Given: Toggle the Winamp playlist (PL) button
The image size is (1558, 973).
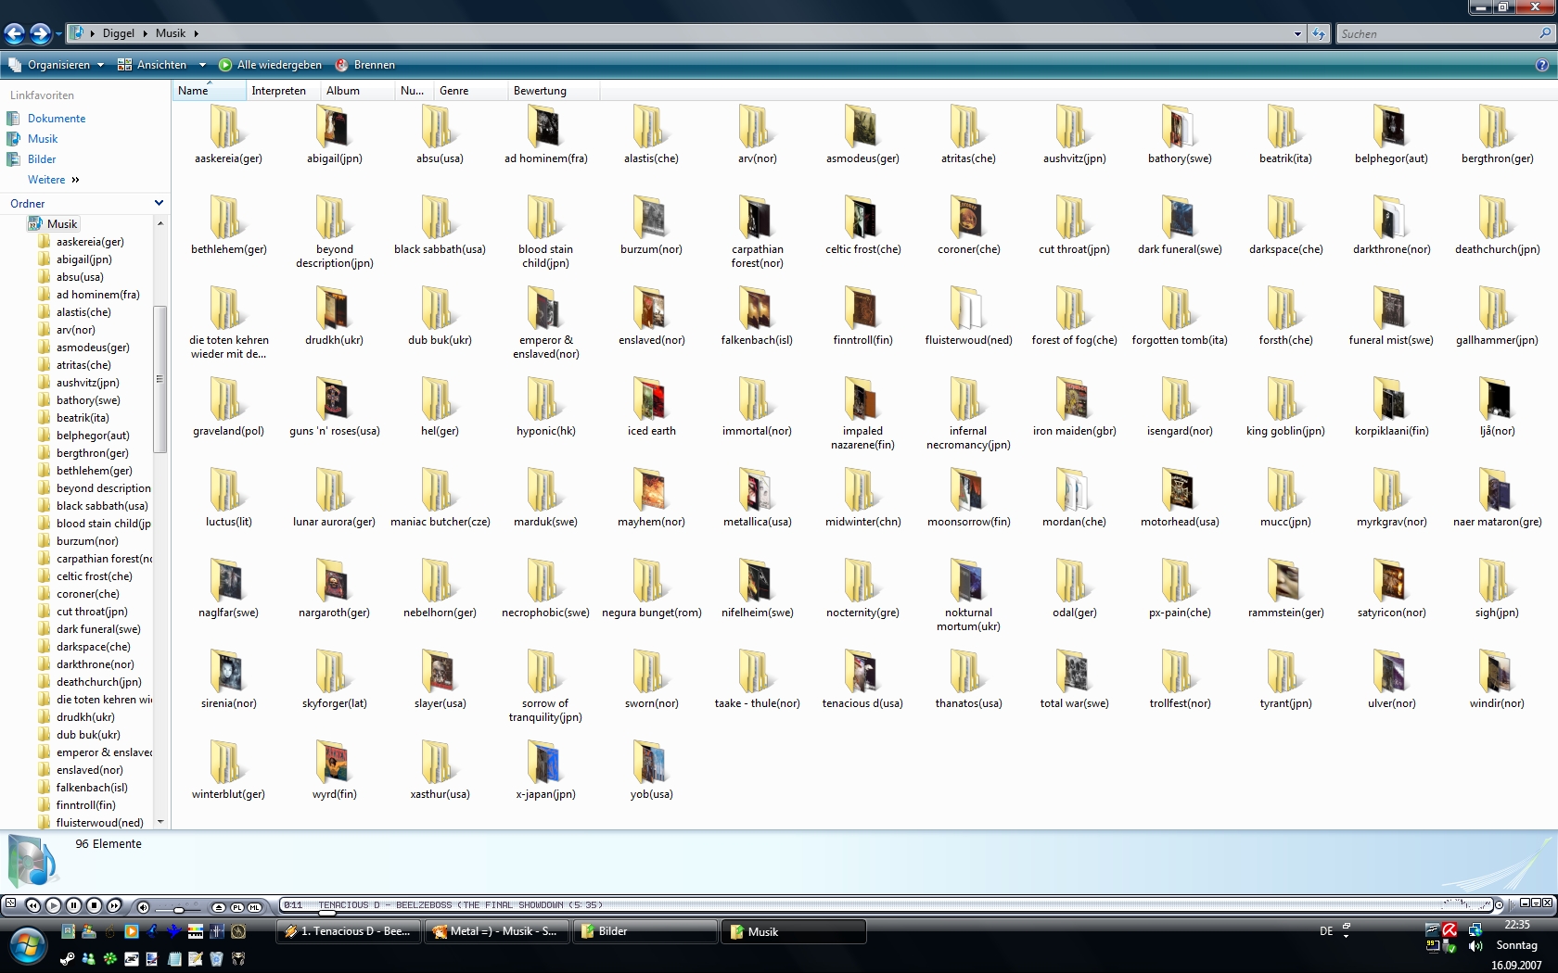Looking at the screenshot, I should (236, 906).
